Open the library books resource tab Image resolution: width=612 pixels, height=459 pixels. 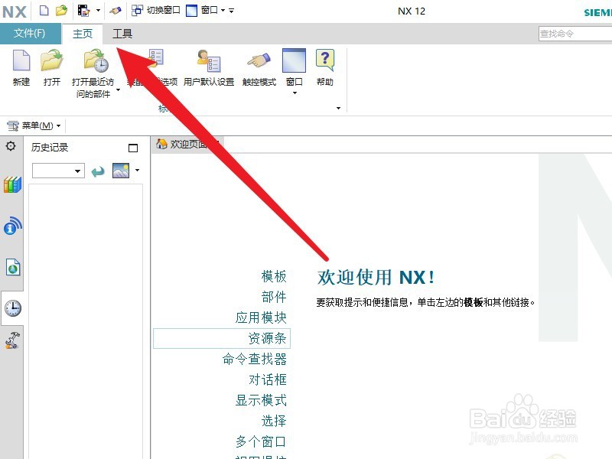pyautogui.click(x=12, y=184)
